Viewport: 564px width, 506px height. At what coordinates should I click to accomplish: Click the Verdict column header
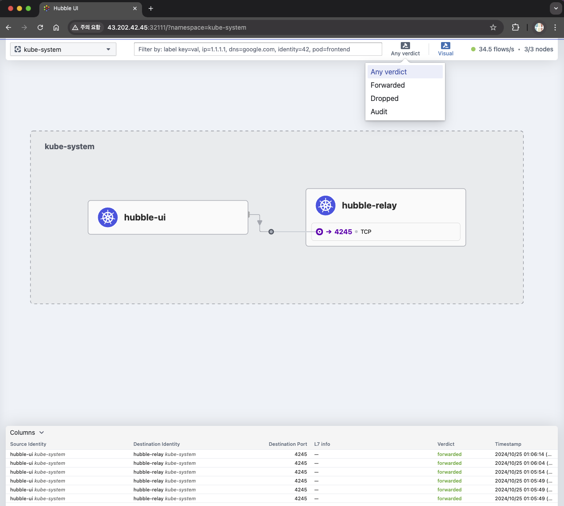pos(446,444)
